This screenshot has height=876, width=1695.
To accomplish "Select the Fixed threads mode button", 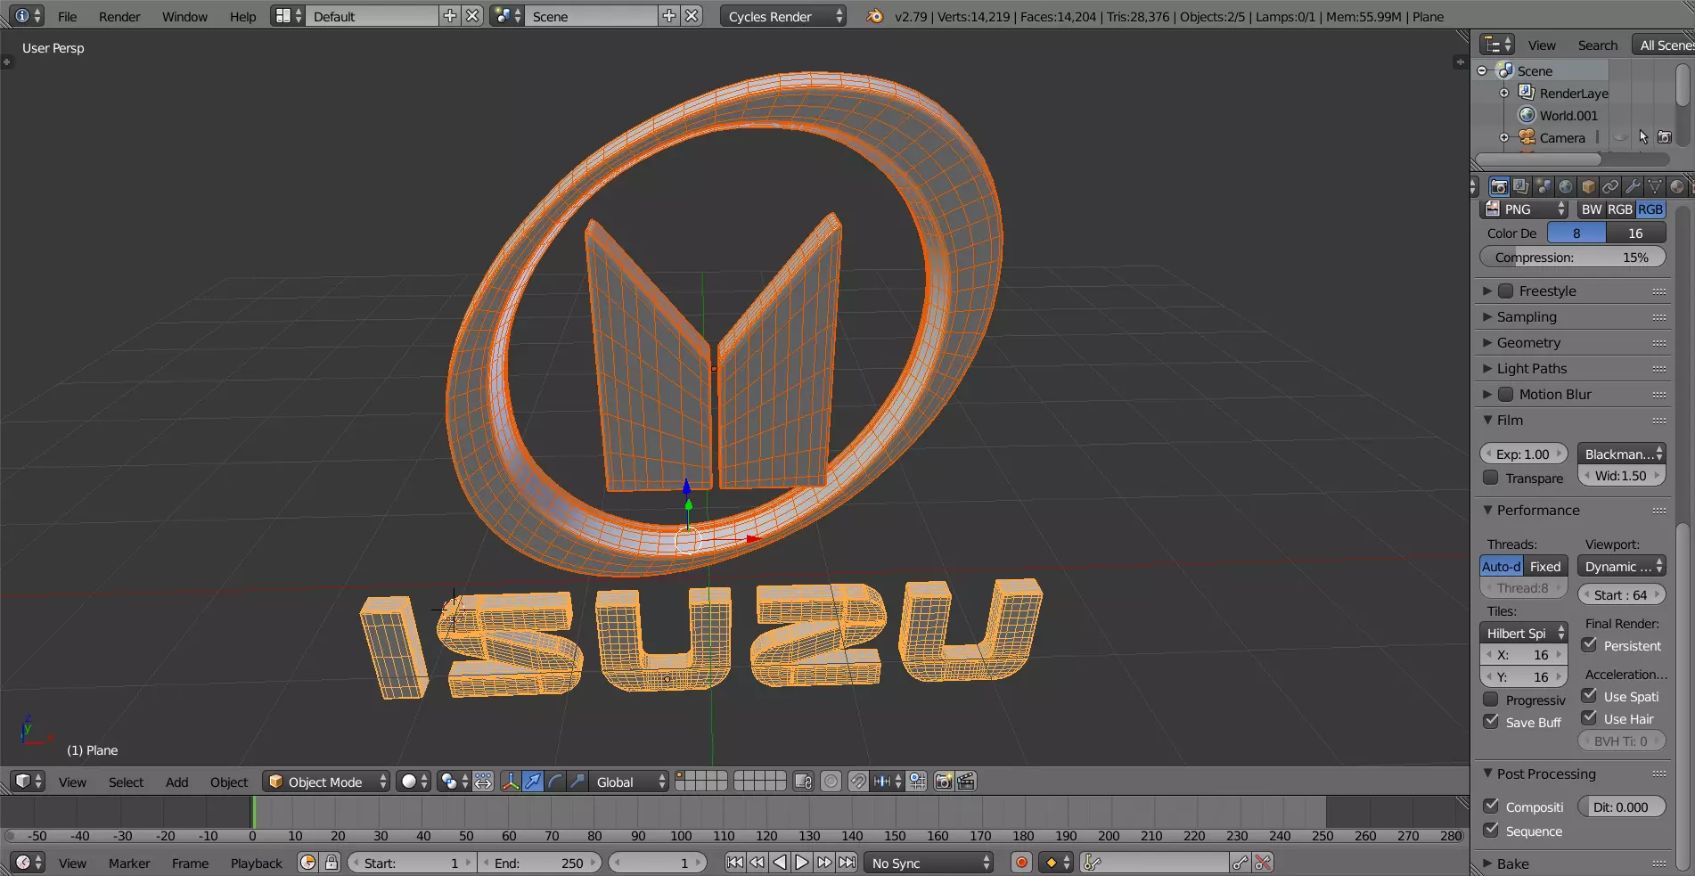I will coord(1545,566).
